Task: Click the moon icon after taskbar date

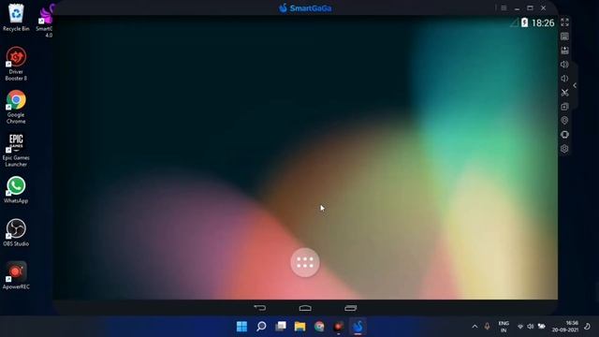Action: (x=587, y=327)
